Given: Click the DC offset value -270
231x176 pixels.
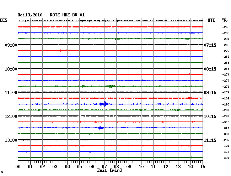Looking at the screenshot, I should (226, 81).
